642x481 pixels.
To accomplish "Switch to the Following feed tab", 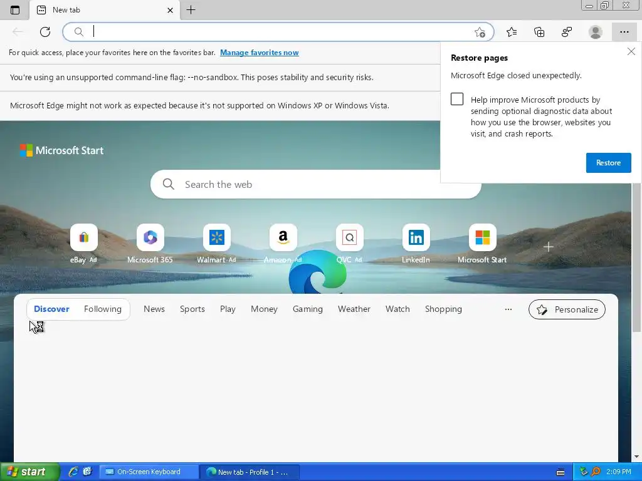I will tap(103, 309).
